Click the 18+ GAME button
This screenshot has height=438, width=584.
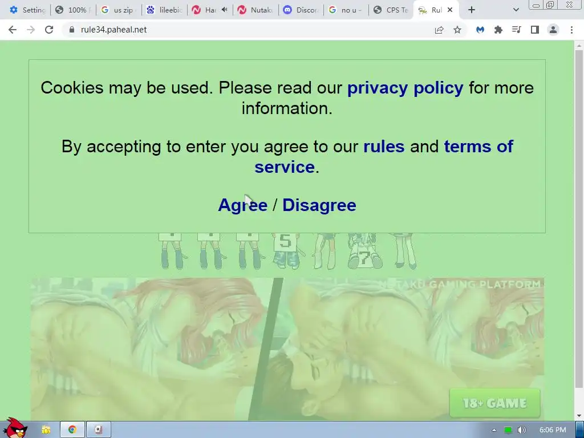point(494,403)
